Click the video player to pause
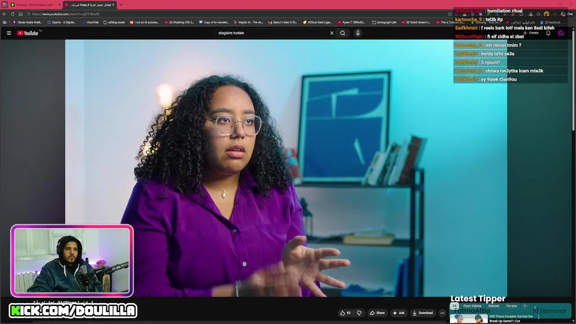The image size is (576, 324). [x=286, y=168]
